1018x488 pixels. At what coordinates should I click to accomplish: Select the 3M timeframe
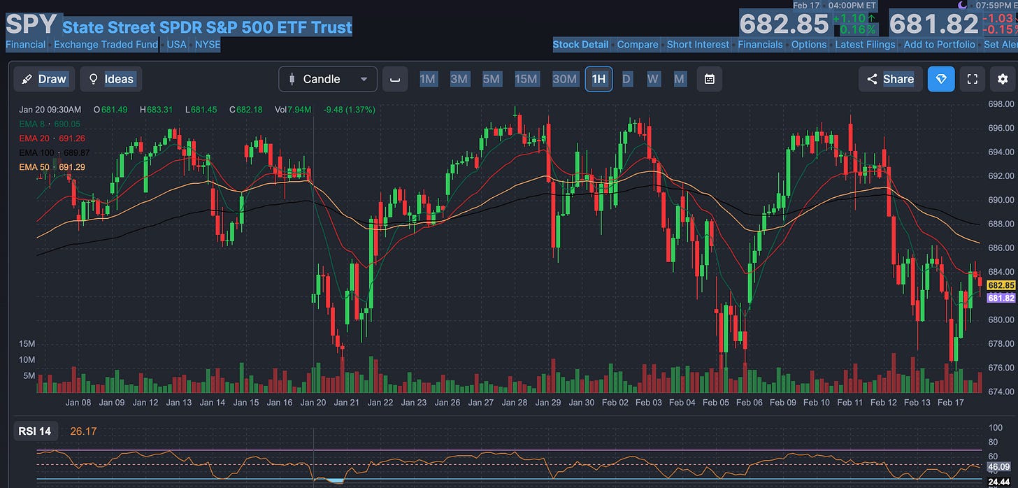pos(459,79)
